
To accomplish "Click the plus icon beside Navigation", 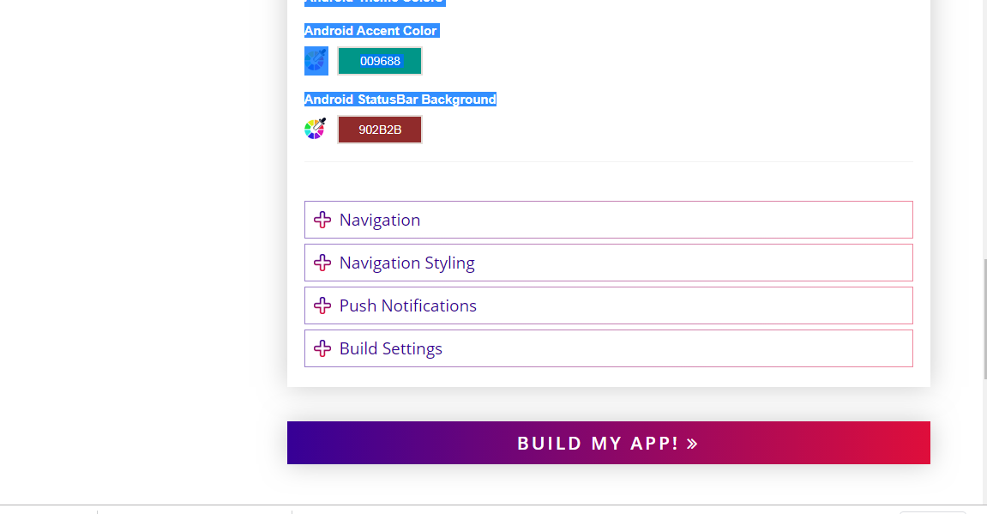I will coord(322,220).
